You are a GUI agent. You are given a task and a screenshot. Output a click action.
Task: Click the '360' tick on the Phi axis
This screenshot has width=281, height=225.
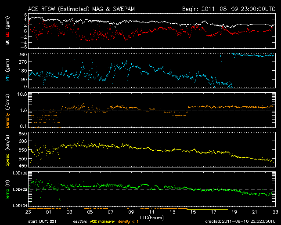click(23, 54)
